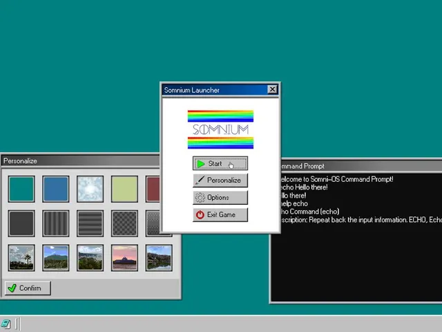The width and height of the screenshot is (442, 332).
Task: Close the Somnium Launcher window
Action: coord(272,89)
